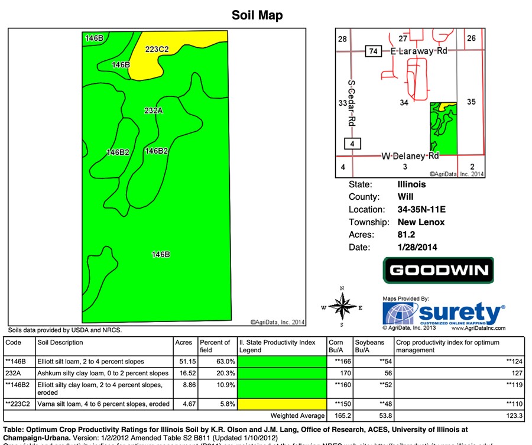The height and width of the screenshot is (445, 532).
Task: Click the "Weighted Average" row label
Action: pos(297,415)
